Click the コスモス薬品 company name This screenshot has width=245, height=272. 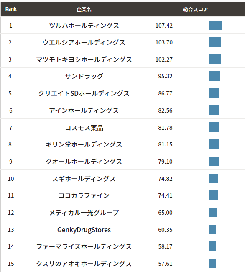[x=84, y=128]
